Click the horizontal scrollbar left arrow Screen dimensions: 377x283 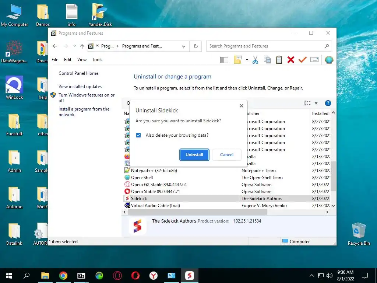124,212
